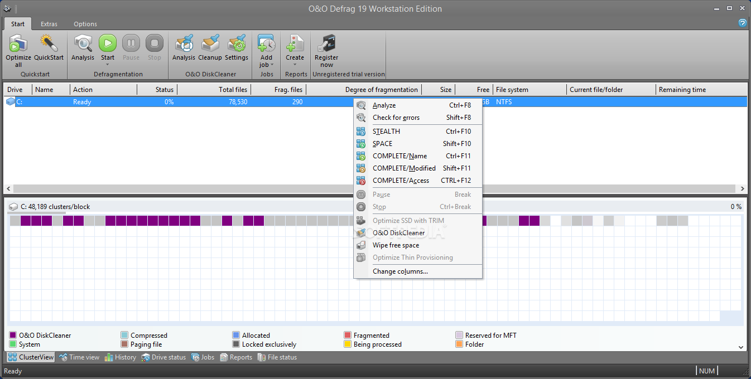Click the purple O&O DiskCleaner legend swatch
The height and width of the screenshot is (379, 751).
coord(13,336)
